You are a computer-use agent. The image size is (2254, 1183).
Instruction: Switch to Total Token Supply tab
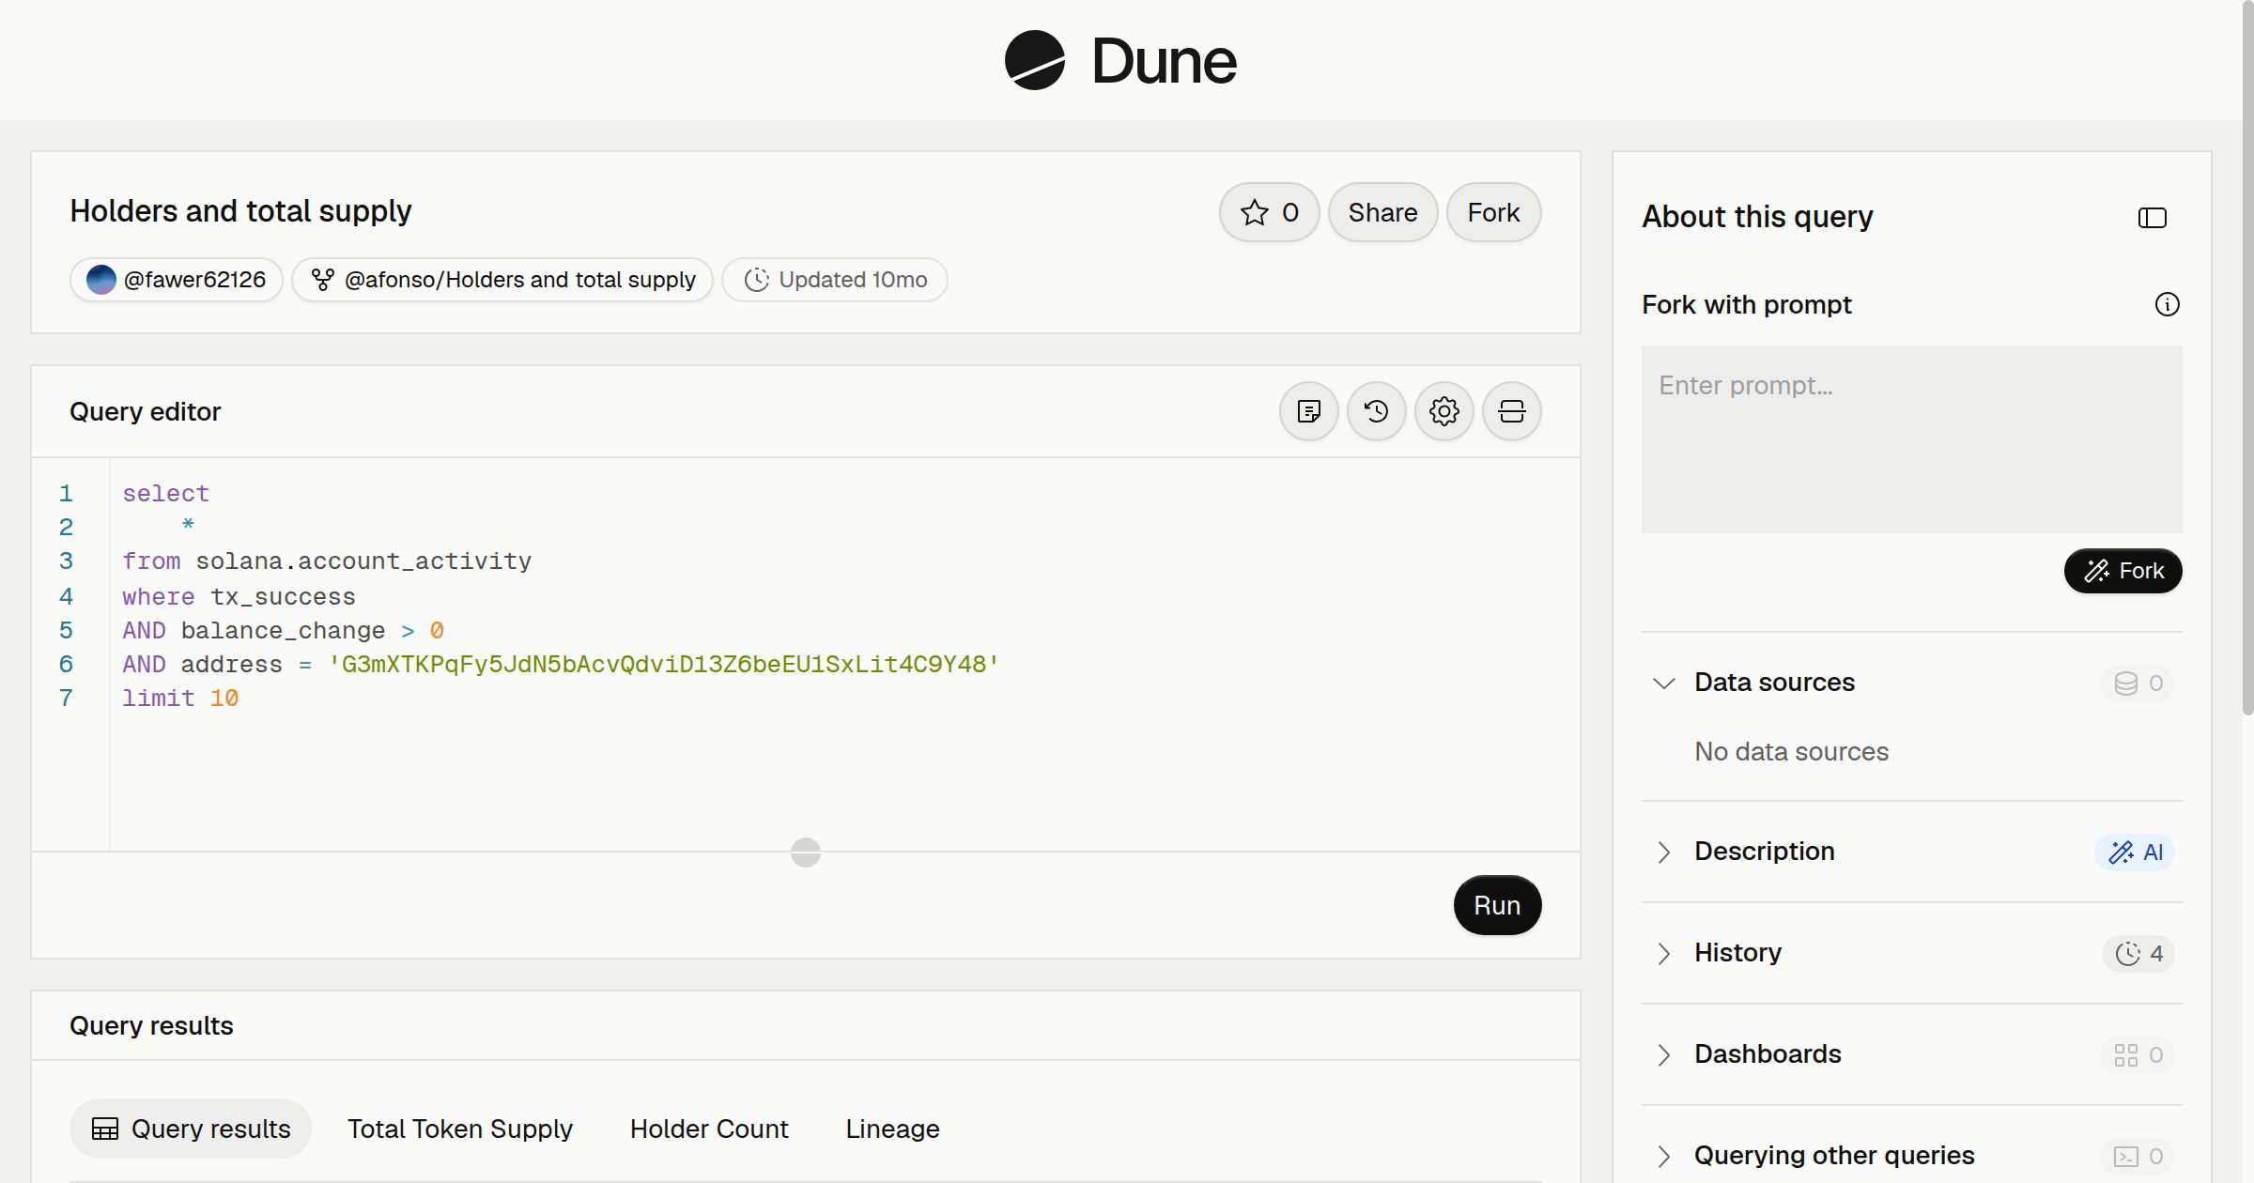[460, 1129]
